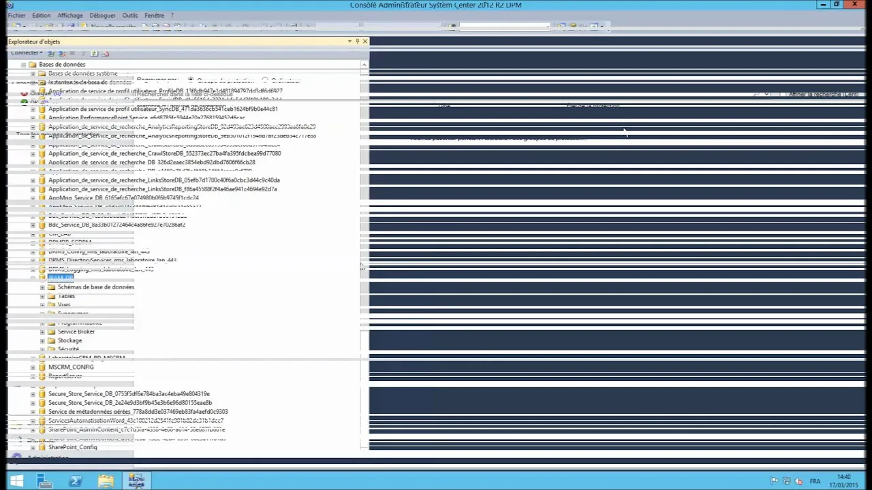This screenshot has height=490, width=872.
Task: Open the Connecter dropdown in Object Explorer
Action: 26,52
